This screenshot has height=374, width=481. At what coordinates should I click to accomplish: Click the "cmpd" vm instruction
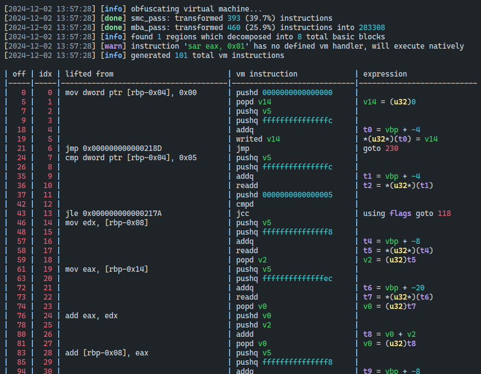tap(245, 204)
